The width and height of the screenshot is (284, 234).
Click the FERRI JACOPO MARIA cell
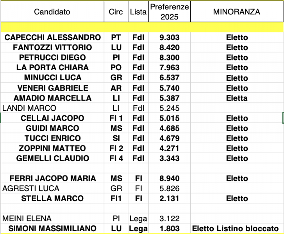52,178
